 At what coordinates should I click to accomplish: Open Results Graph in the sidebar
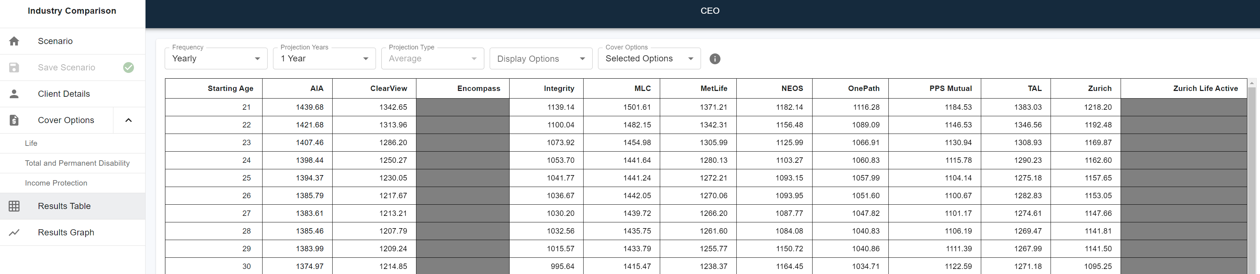72,232
